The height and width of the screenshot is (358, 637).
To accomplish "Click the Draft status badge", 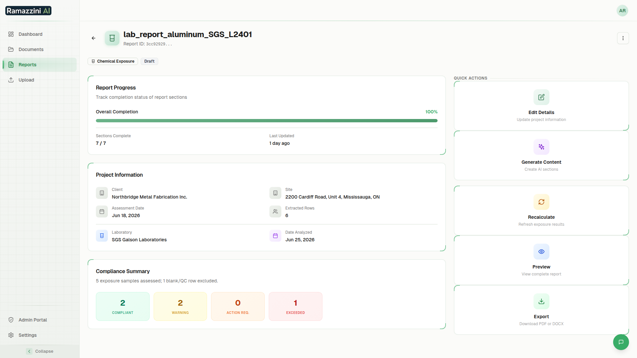I will (x=149, y=61).
